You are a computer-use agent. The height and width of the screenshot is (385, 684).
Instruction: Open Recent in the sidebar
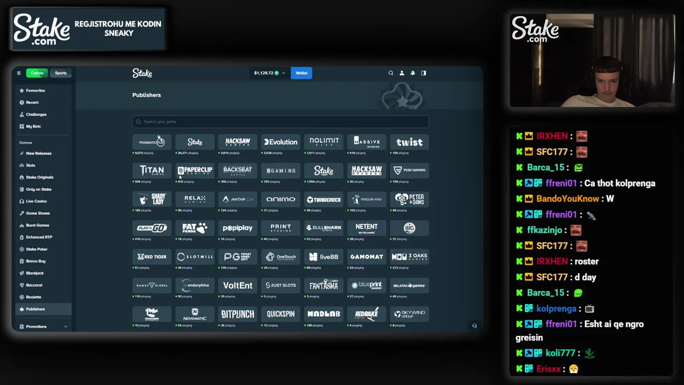[x=43, y=102]
